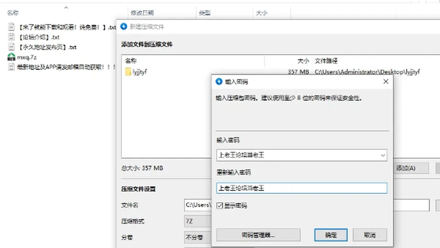Click the 添加(A) button in archive window

[x=411, y=168]
